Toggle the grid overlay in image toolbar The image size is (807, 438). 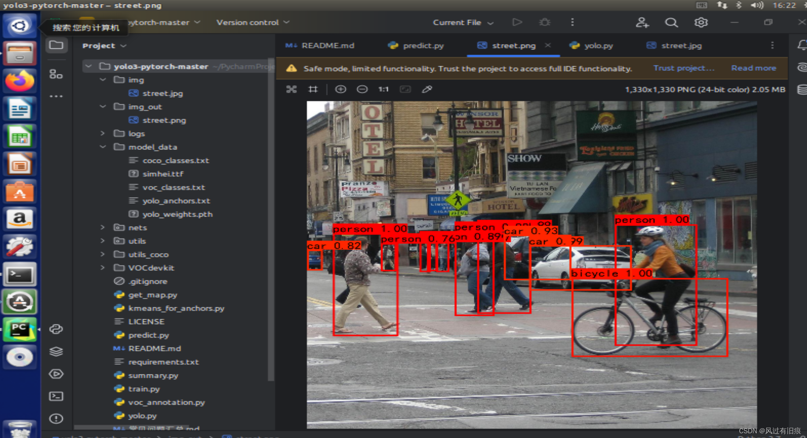tap(313, 89)
